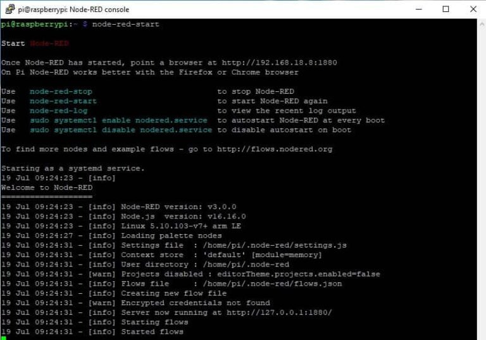
Task: Click the http://flows.nodered.org URL
Action: (275, 149)
